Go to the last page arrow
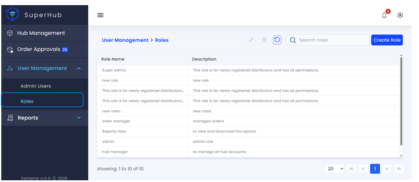 click(x=399, y=169)
